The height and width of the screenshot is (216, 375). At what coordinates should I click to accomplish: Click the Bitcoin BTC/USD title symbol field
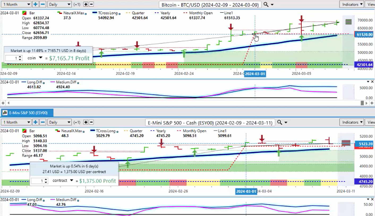210,5
